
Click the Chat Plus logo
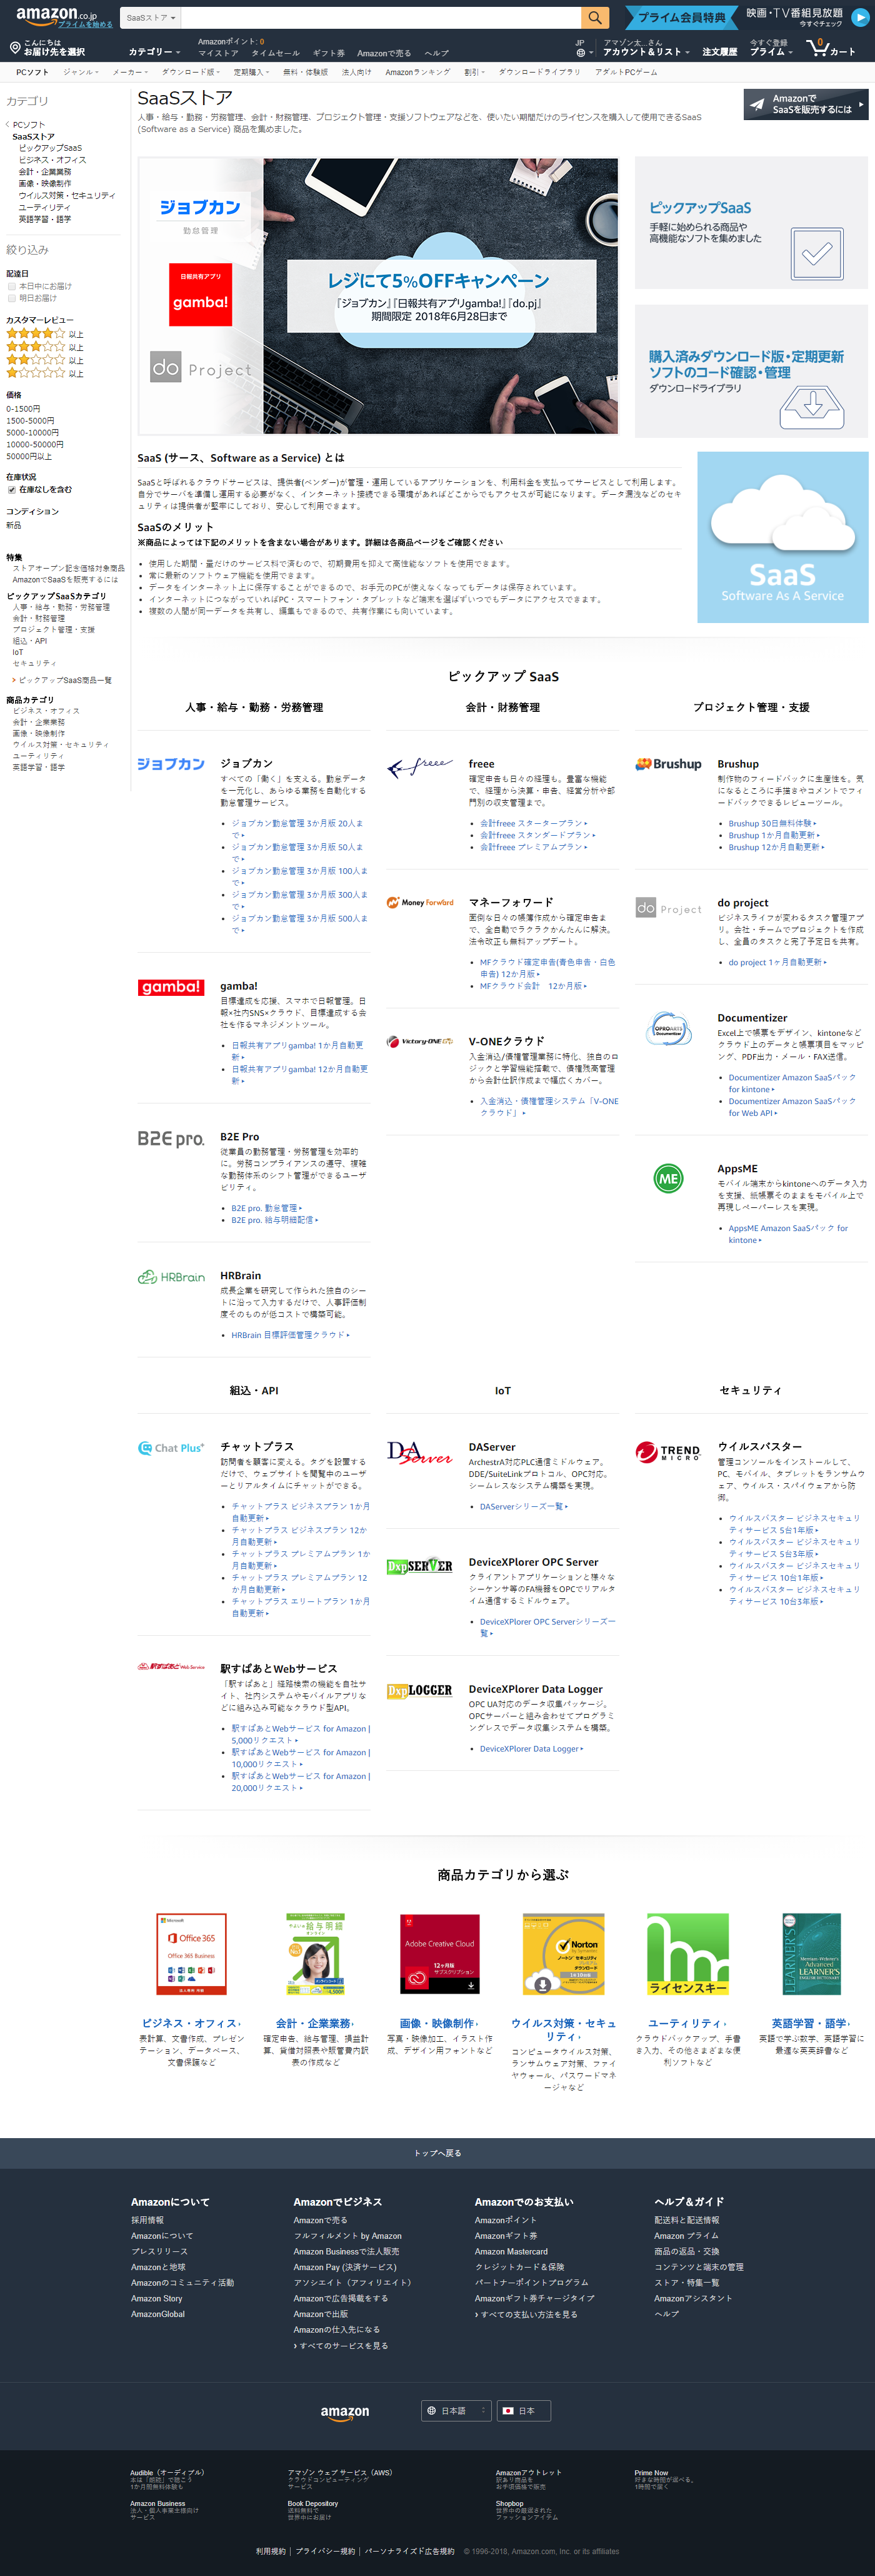[x=171, y=1448]
